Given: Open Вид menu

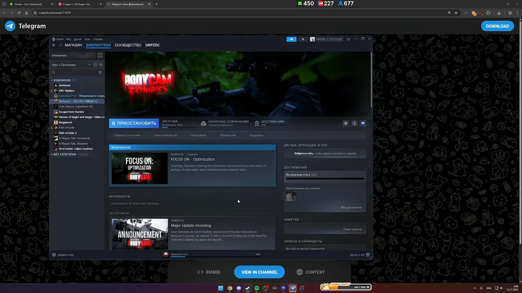Looking at the screenshot, I should tap(69, 39).
